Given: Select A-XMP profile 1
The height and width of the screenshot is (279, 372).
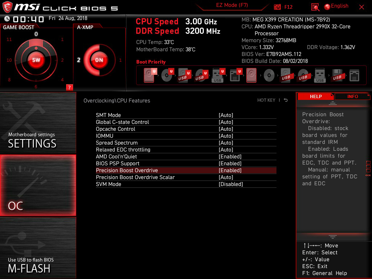Looking at the screenshot, I should pos(120,60).
